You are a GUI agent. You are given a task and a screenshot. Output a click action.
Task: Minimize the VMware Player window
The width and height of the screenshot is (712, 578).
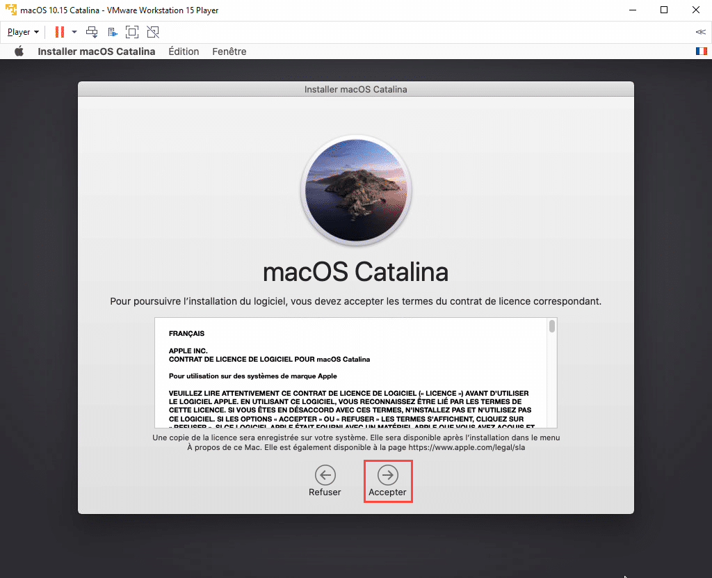point(633,10)
